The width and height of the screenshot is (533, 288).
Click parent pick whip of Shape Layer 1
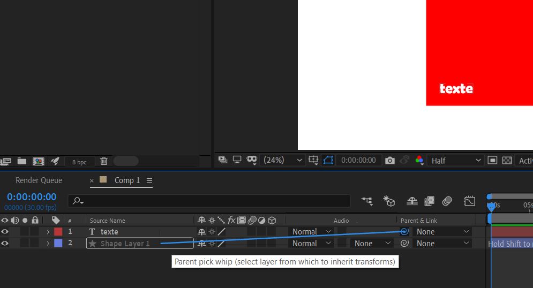404,243
